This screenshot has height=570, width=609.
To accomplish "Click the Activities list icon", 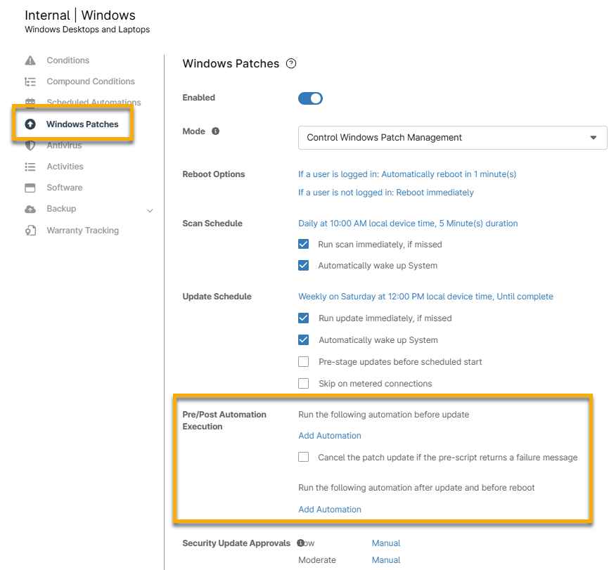I will tap(30, 167).
